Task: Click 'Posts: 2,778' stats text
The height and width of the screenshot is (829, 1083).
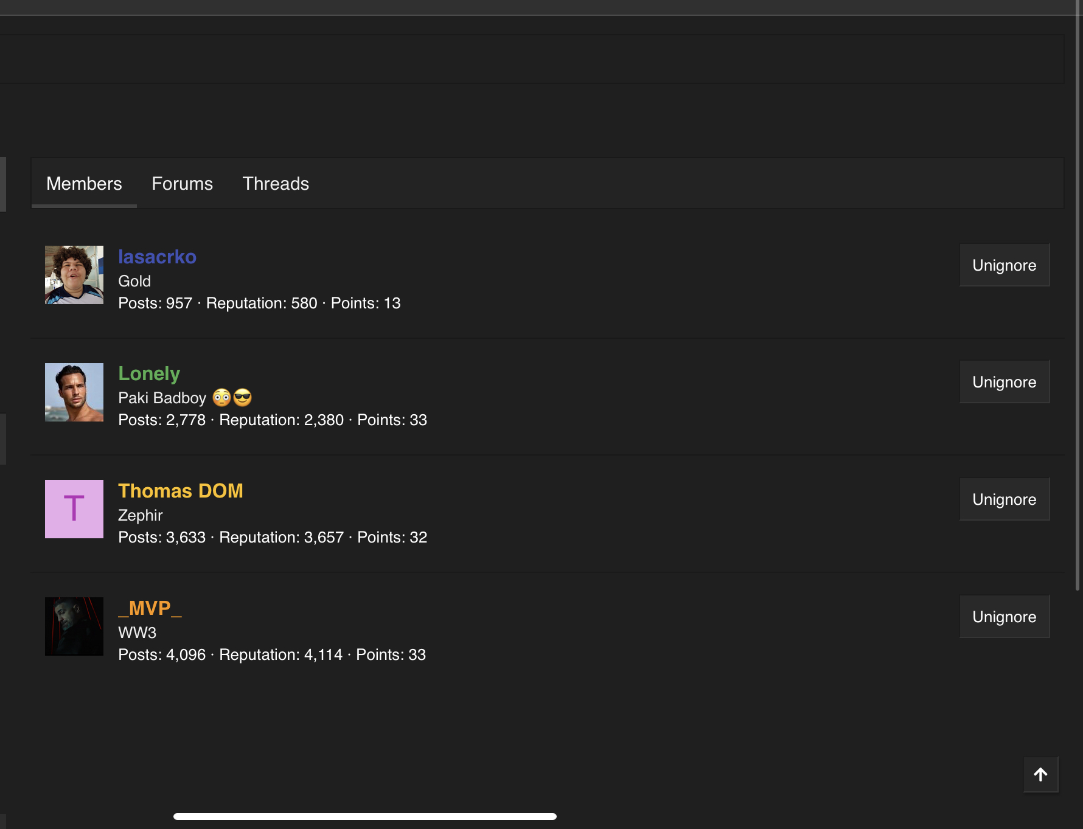Action: (162, 420)
